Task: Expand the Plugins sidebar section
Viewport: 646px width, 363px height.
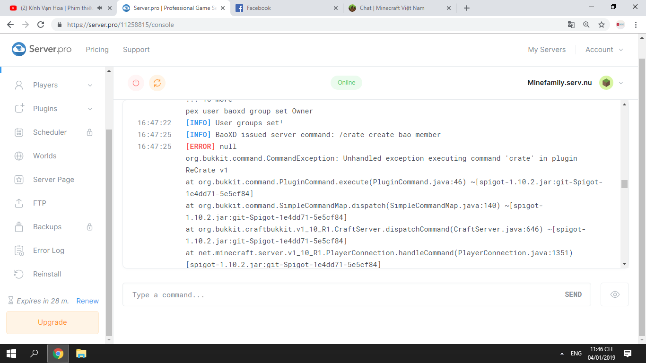Action: pyautogui.click(x=90, y=109)
